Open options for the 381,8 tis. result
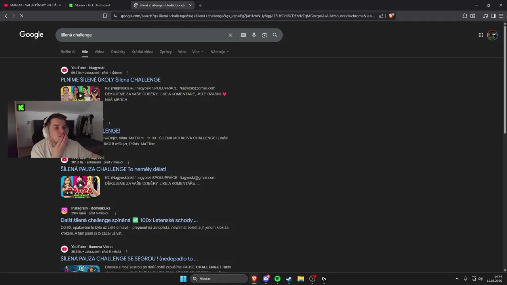 click(128, 162)
